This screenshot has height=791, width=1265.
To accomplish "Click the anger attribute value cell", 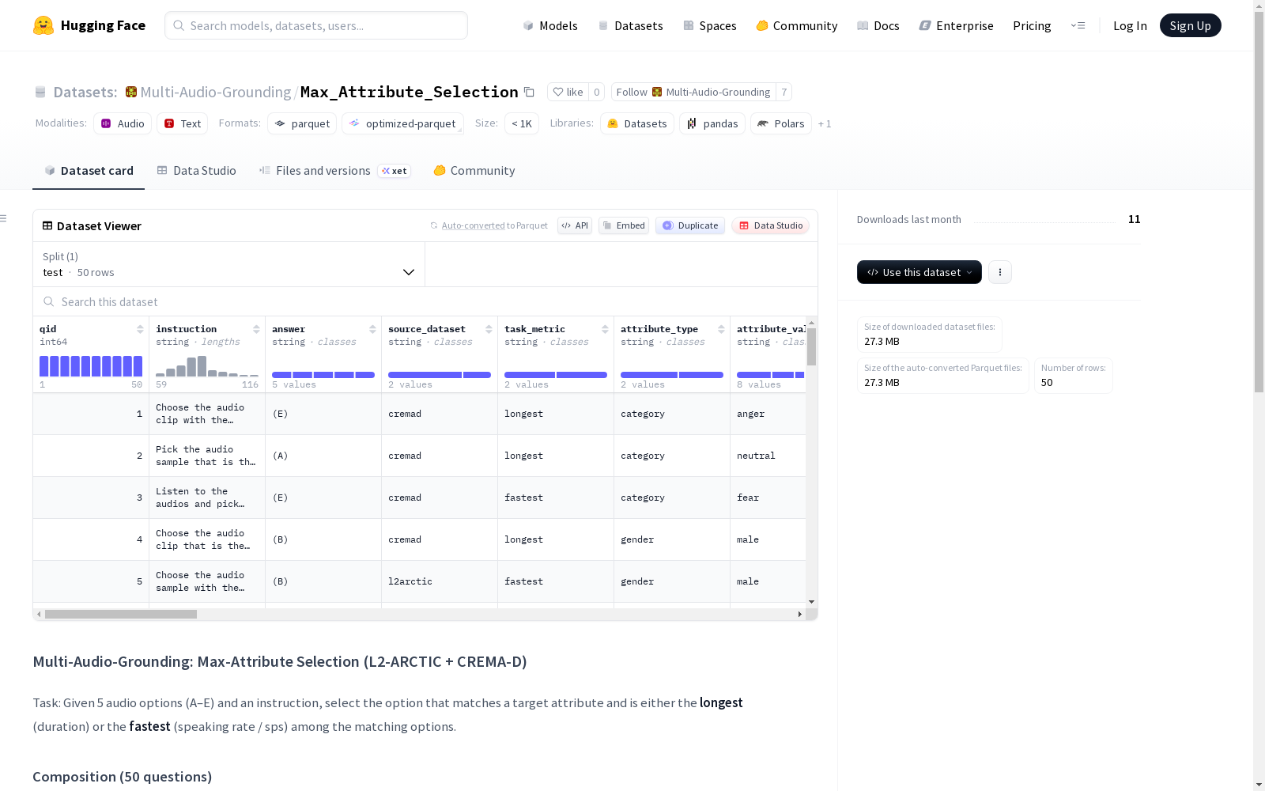I will [x=768, y=414].
